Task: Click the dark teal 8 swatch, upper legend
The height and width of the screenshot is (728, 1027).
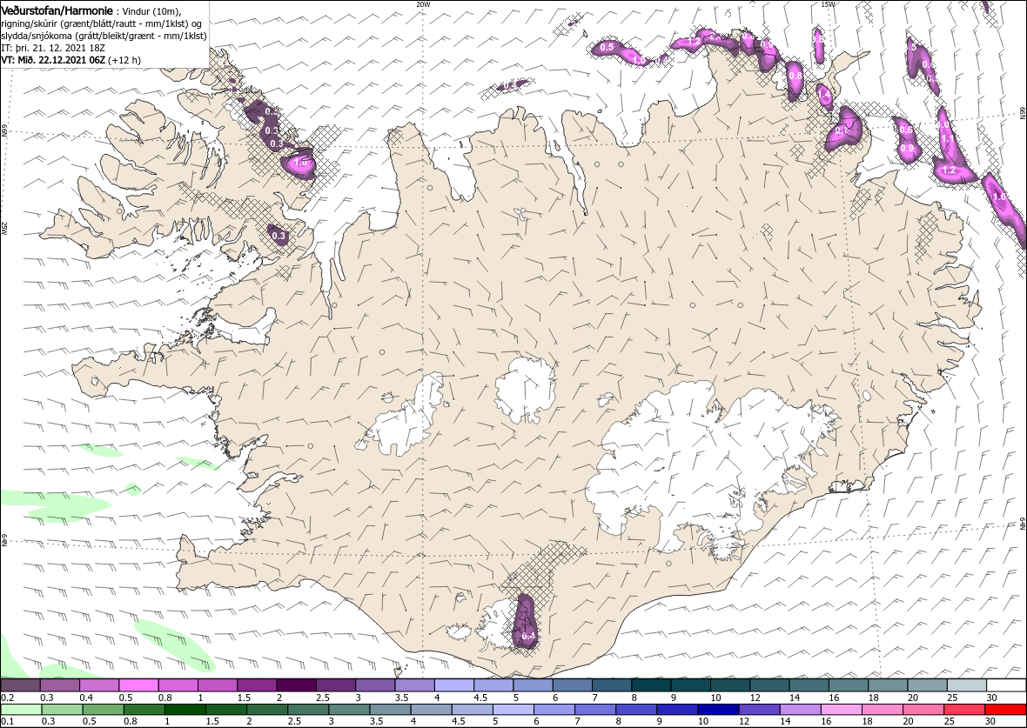Action: point(651,685)
